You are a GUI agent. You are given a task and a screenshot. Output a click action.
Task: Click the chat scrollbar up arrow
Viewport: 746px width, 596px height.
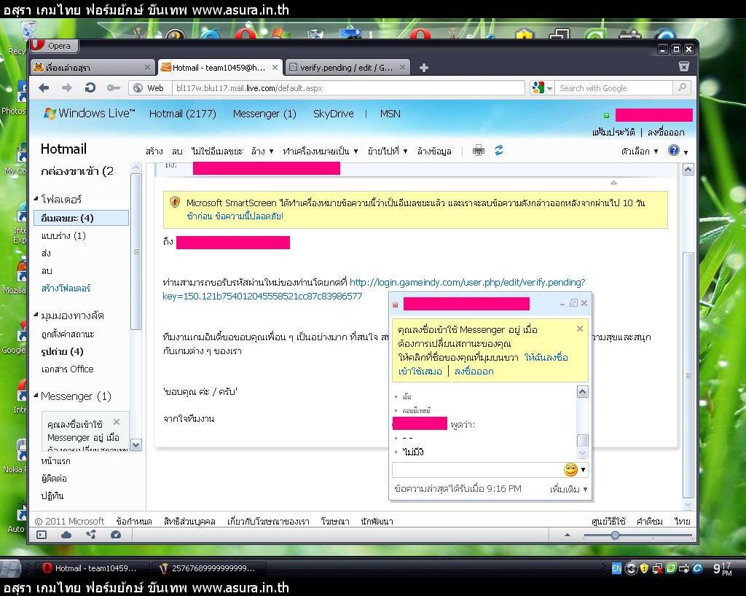coord(582,391)
